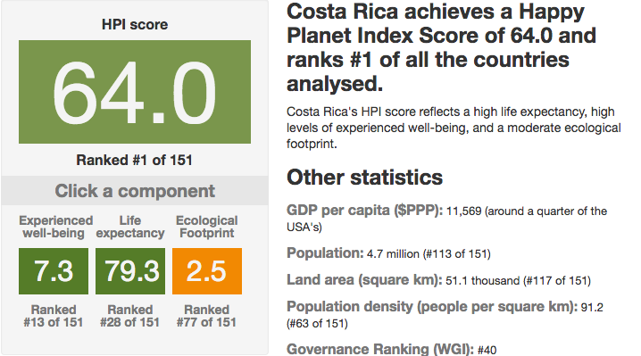
Task: Click the 'Click a component' banner
Action: (x=135, y=191)
